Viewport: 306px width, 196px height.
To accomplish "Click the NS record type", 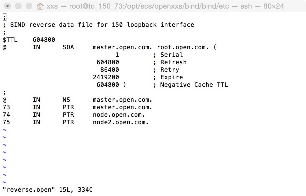I will tap(66, 100).
